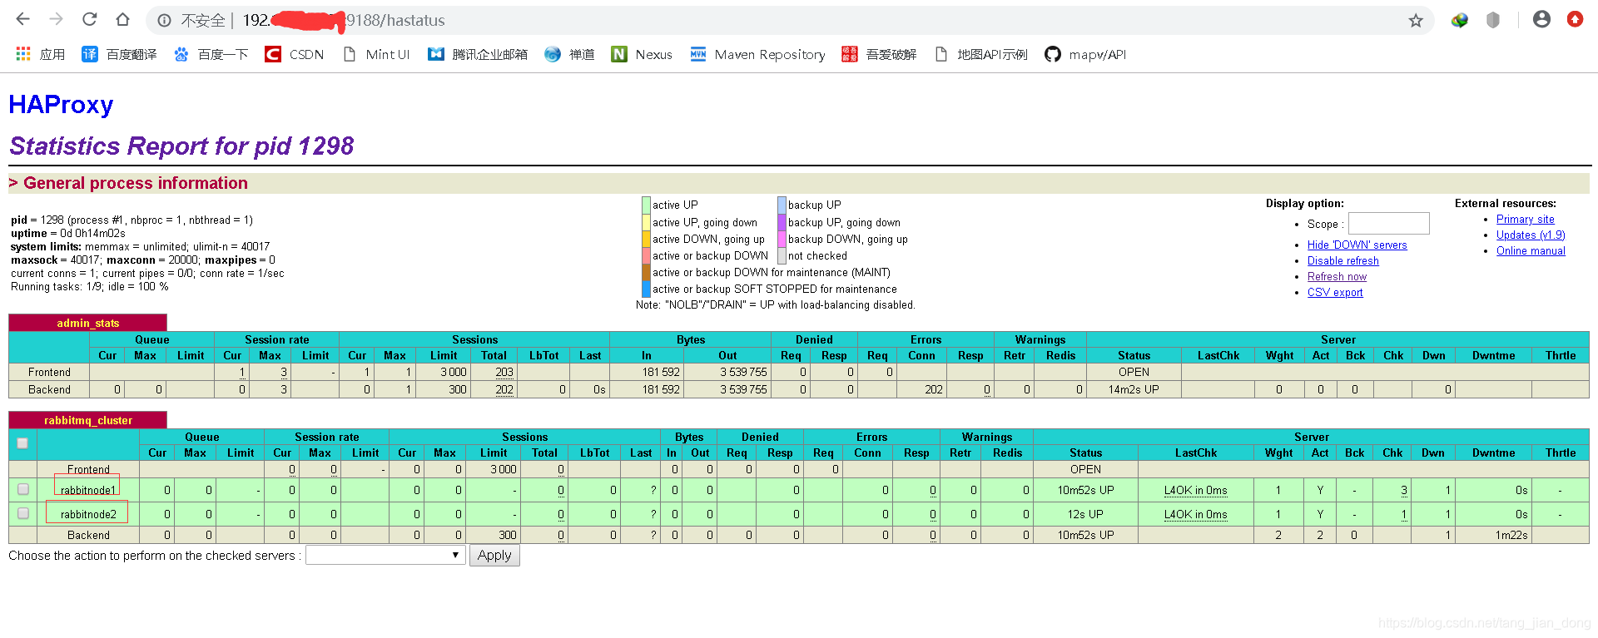The height and width of the screenshot is (638, 1598).
Task: Click the '10m52s UP' status of rabbitnode1
Action: 1085,490
